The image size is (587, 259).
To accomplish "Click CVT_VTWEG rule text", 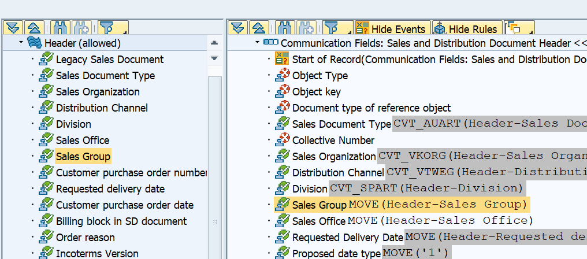I will pyautogui.click(x=487, y=172).
